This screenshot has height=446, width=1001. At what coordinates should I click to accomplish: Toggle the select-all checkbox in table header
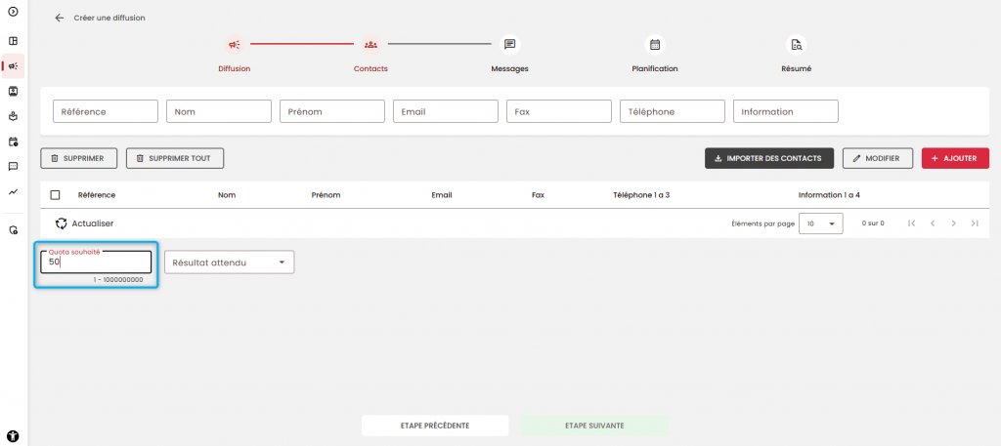tap(55, 195)
